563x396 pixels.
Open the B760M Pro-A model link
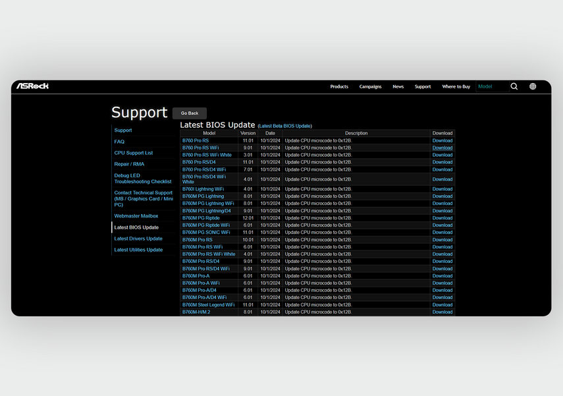(x=196, y=276)
